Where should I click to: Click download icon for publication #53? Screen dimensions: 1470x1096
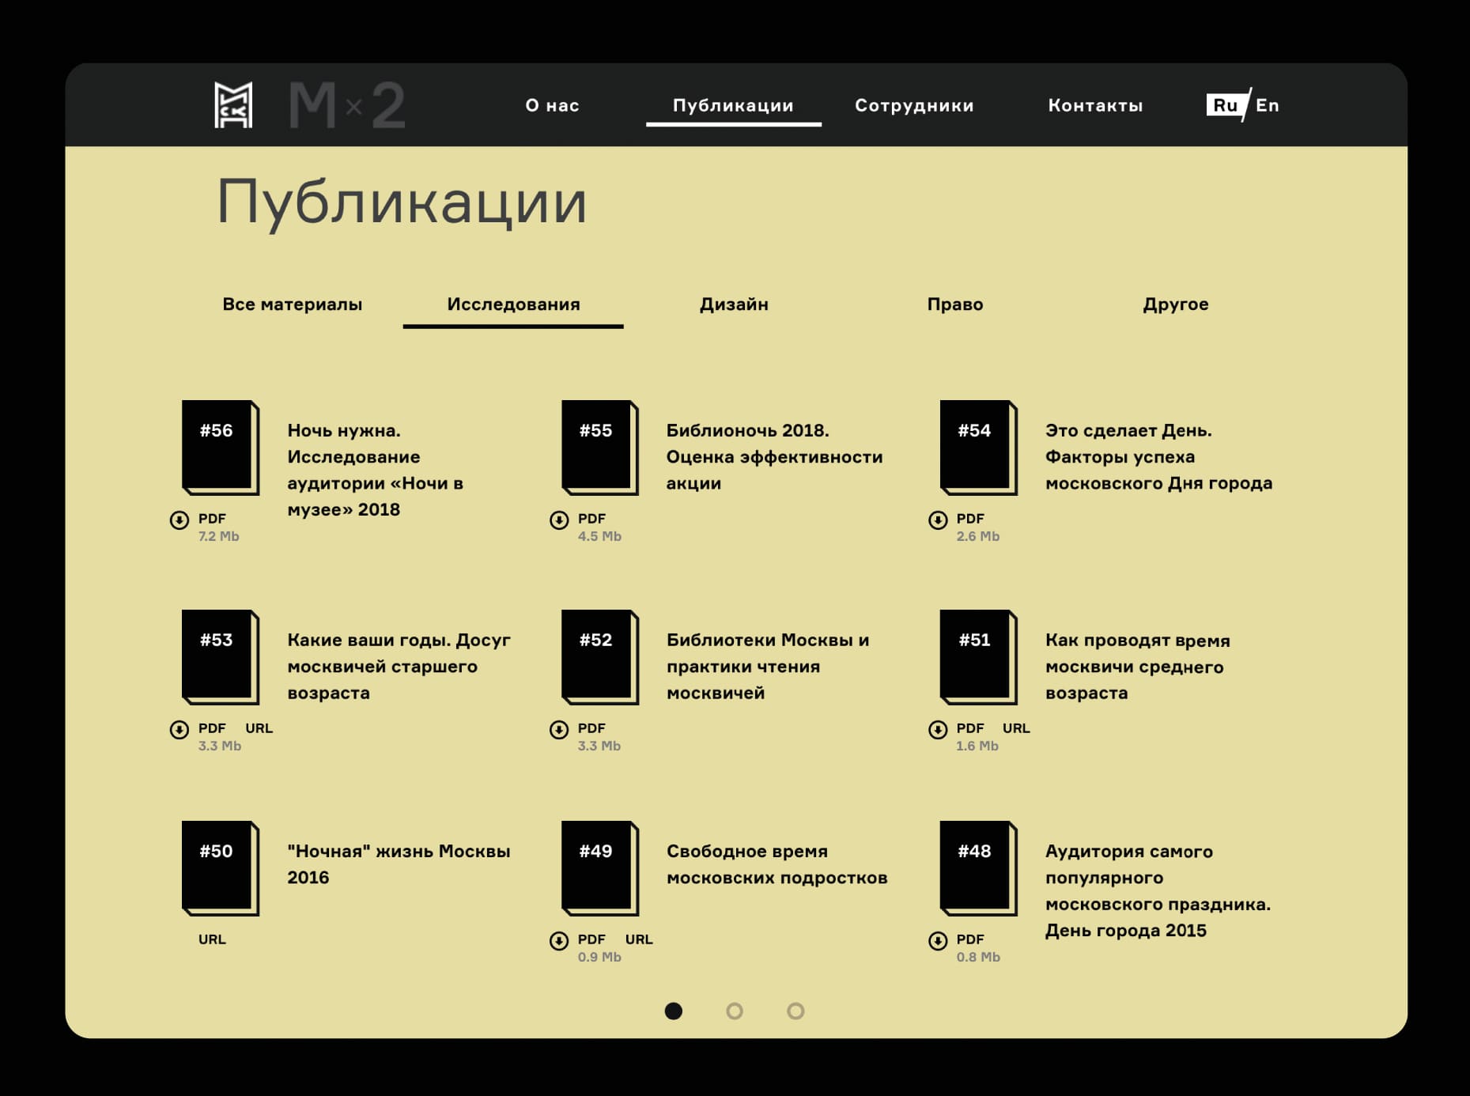(x=179, y=729)
